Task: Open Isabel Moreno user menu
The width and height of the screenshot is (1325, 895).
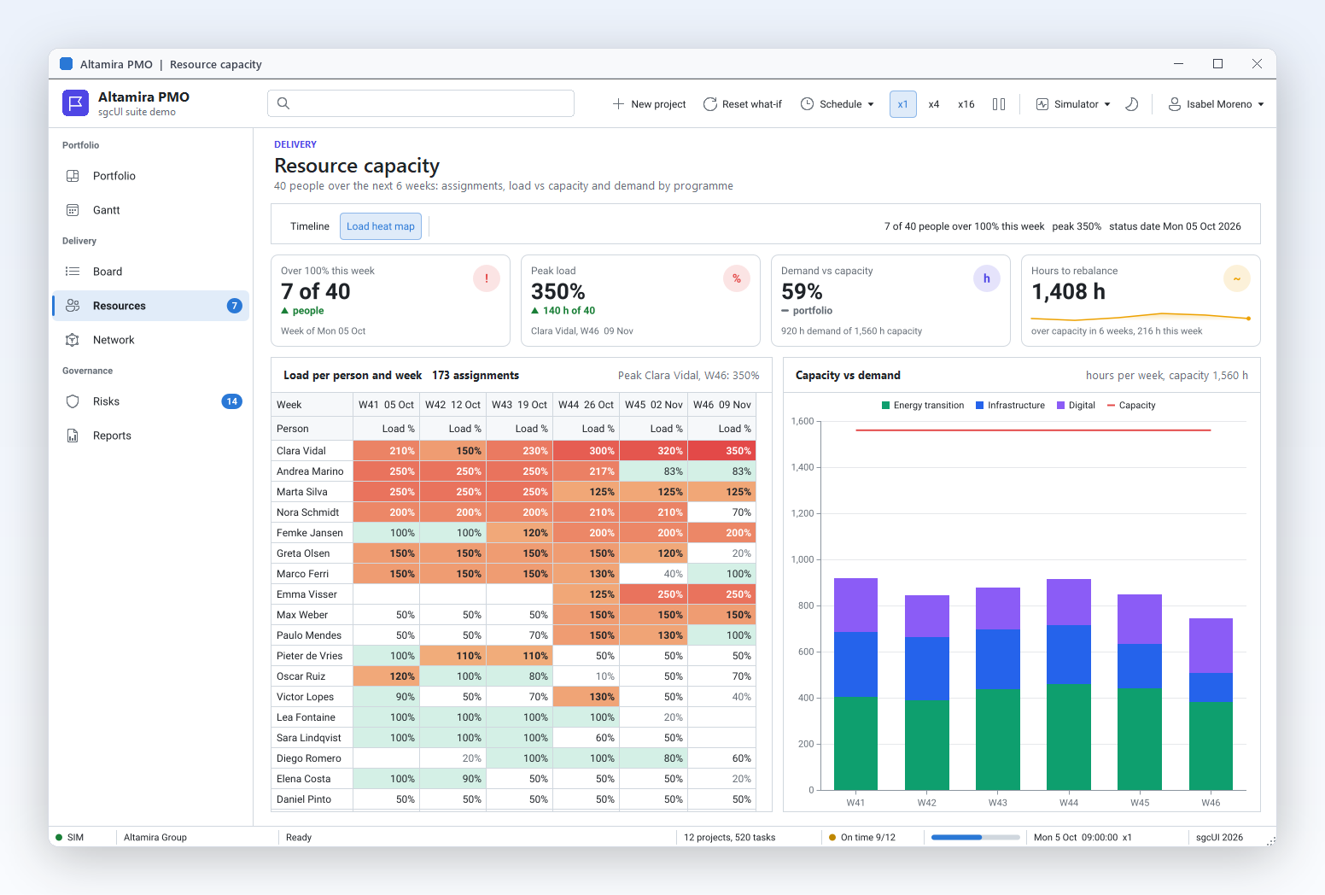Action: 1216,104
